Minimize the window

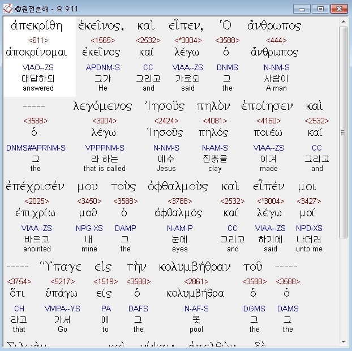tap(302, 9)
